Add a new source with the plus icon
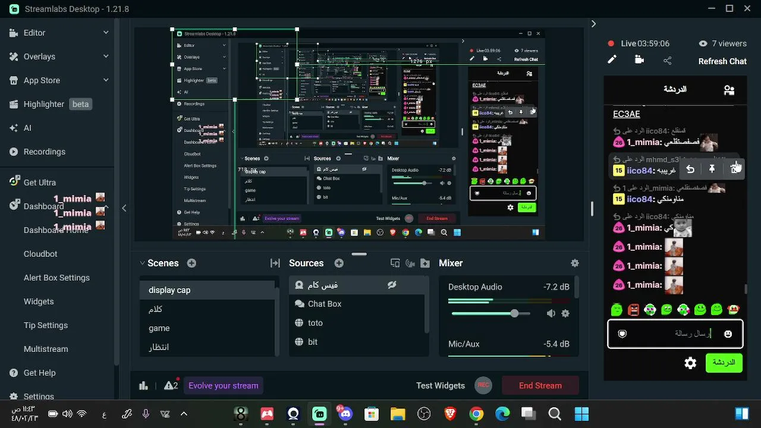Image resolution: width=761 pixels, height=428 pixels. tap(339, 263)
